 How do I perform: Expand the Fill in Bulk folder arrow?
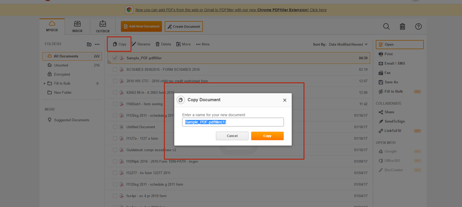click(45, 83)
